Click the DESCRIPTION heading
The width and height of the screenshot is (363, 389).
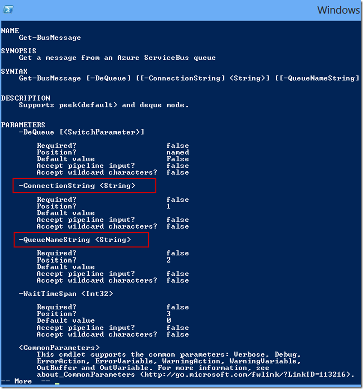(25, 98)
